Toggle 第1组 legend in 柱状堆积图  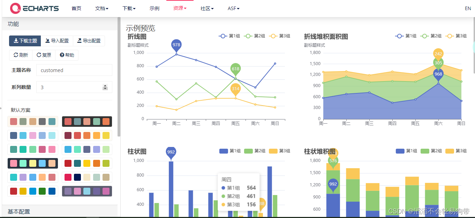click(406, 151)
